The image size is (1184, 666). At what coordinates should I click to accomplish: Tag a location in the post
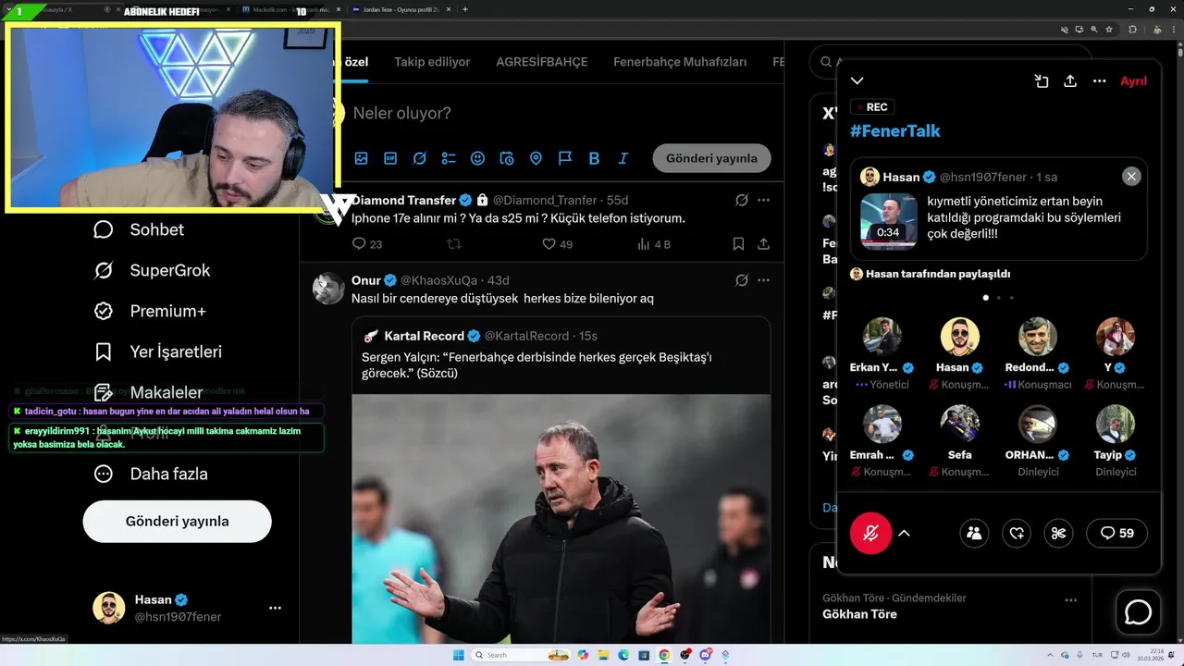(x=536, y=158)
